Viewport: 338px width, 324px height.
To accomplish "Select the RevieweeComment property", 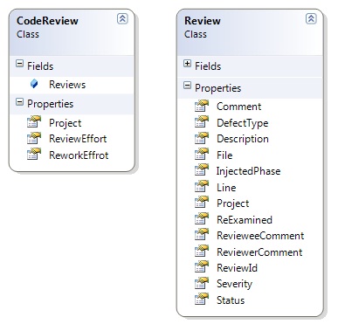I will tap(260, 236).
